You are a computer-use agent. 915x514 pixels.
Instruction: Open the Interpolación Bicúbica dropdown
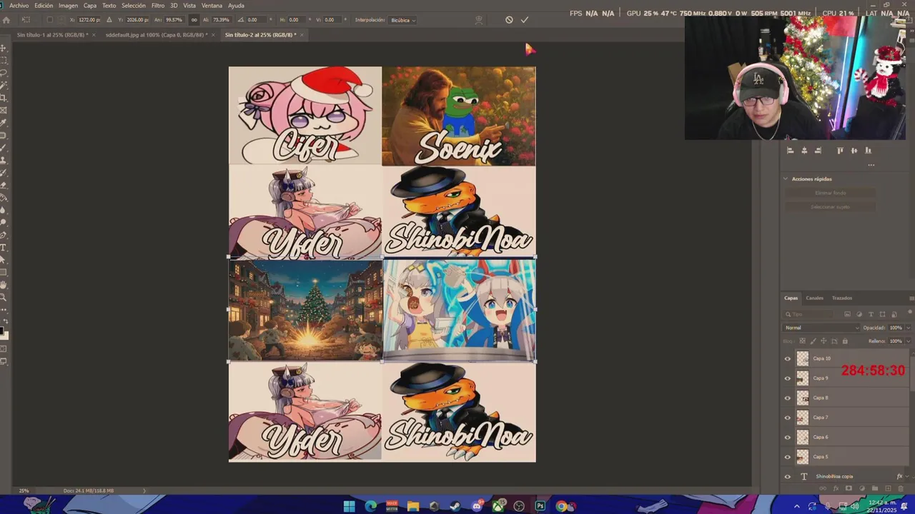(403, 20)
